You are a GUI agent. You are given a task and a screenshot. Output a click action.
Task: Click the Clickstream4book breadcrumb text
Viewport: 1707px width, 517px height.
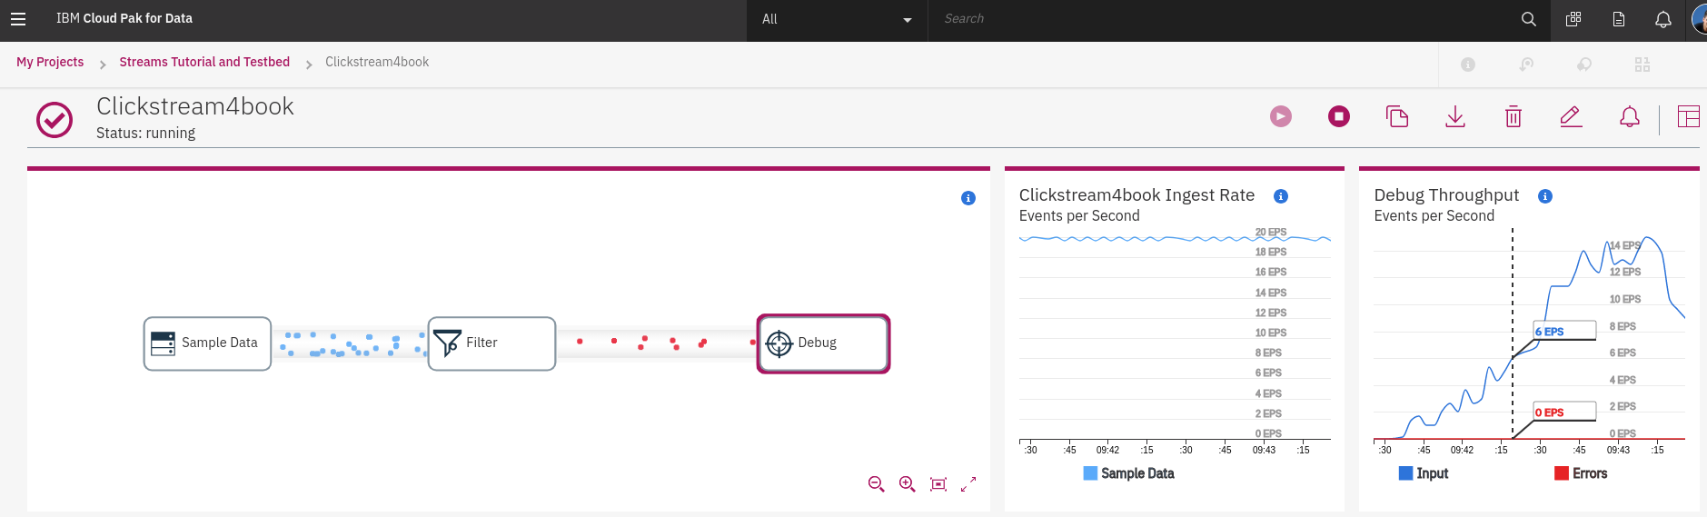click(x=377, y=62)
